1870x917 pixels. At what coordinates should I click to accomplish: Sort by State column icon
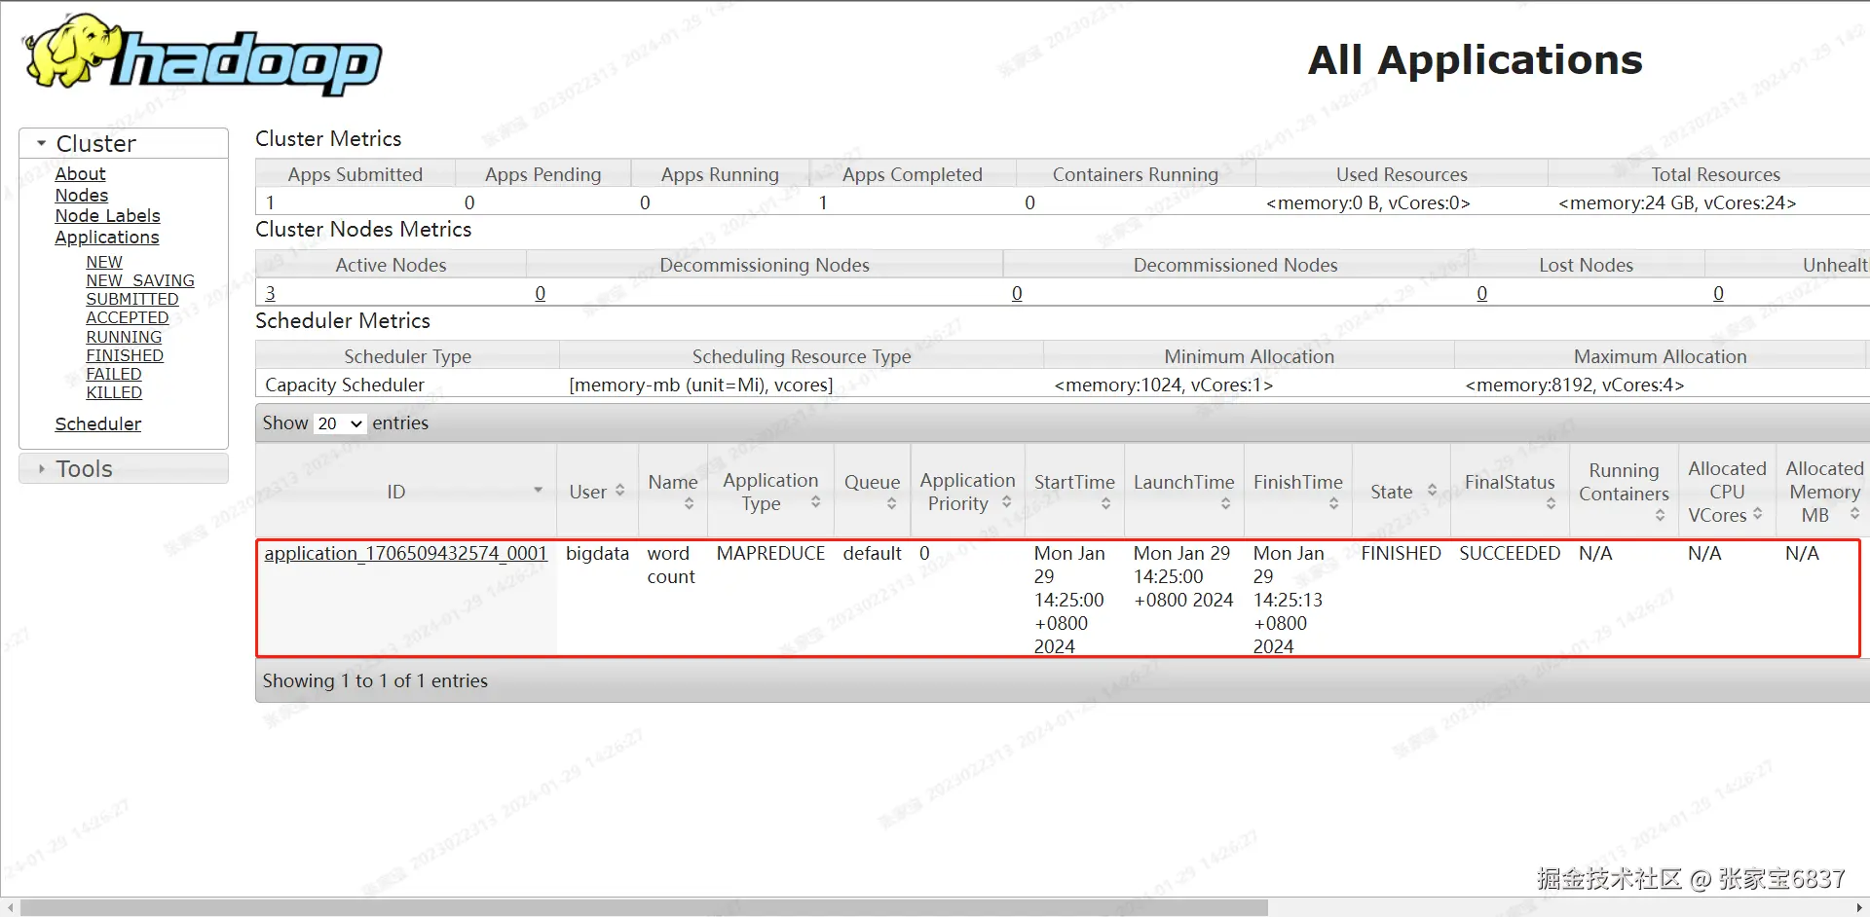(x=1432, y=491)
